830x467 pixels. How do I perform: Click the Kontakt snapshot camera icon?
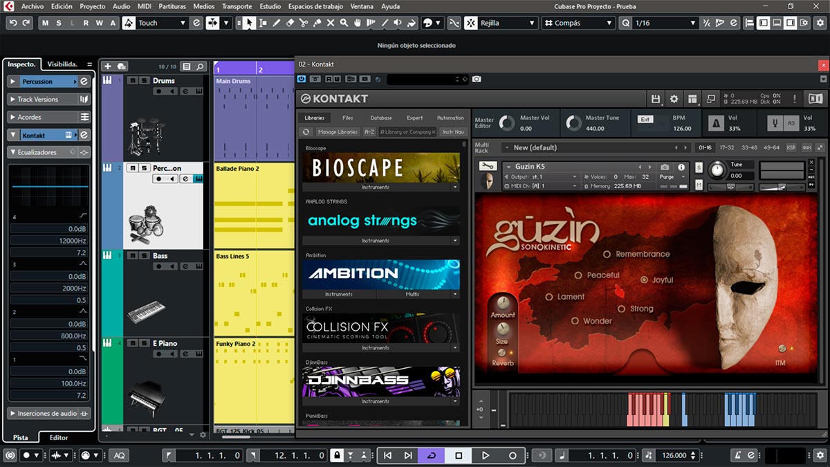pyautogui.click(x=665, y=167)
